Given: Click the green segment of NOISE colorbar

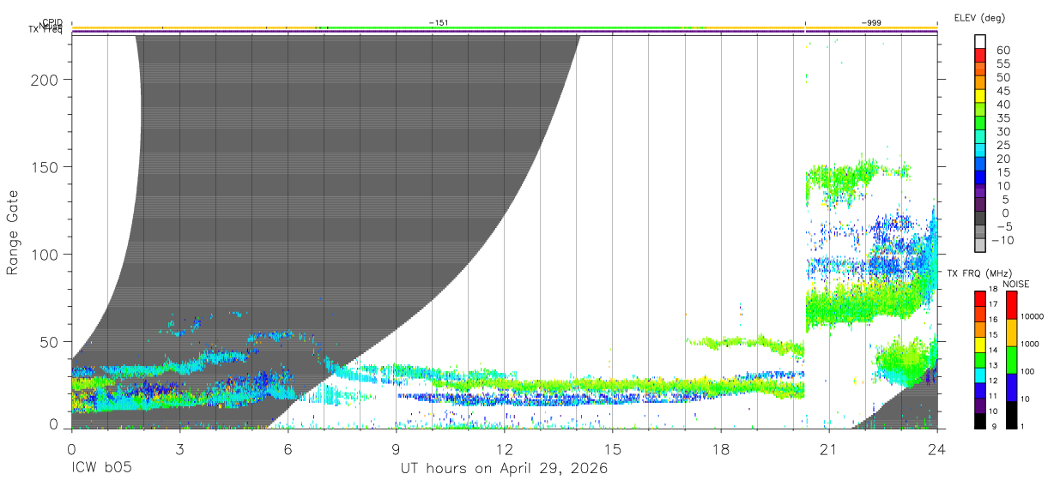Looking at the screenshot, I should 1012,360.
